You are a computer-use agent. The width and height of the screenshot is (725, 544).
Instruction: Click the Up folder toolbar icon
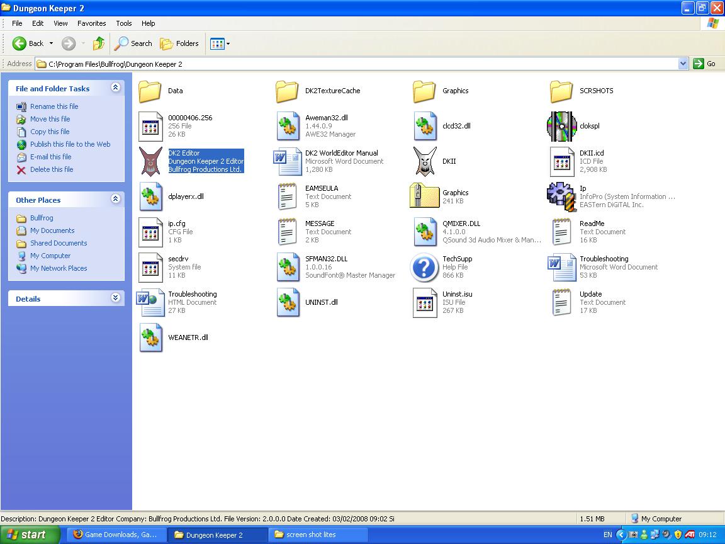(x=99, y=43)
